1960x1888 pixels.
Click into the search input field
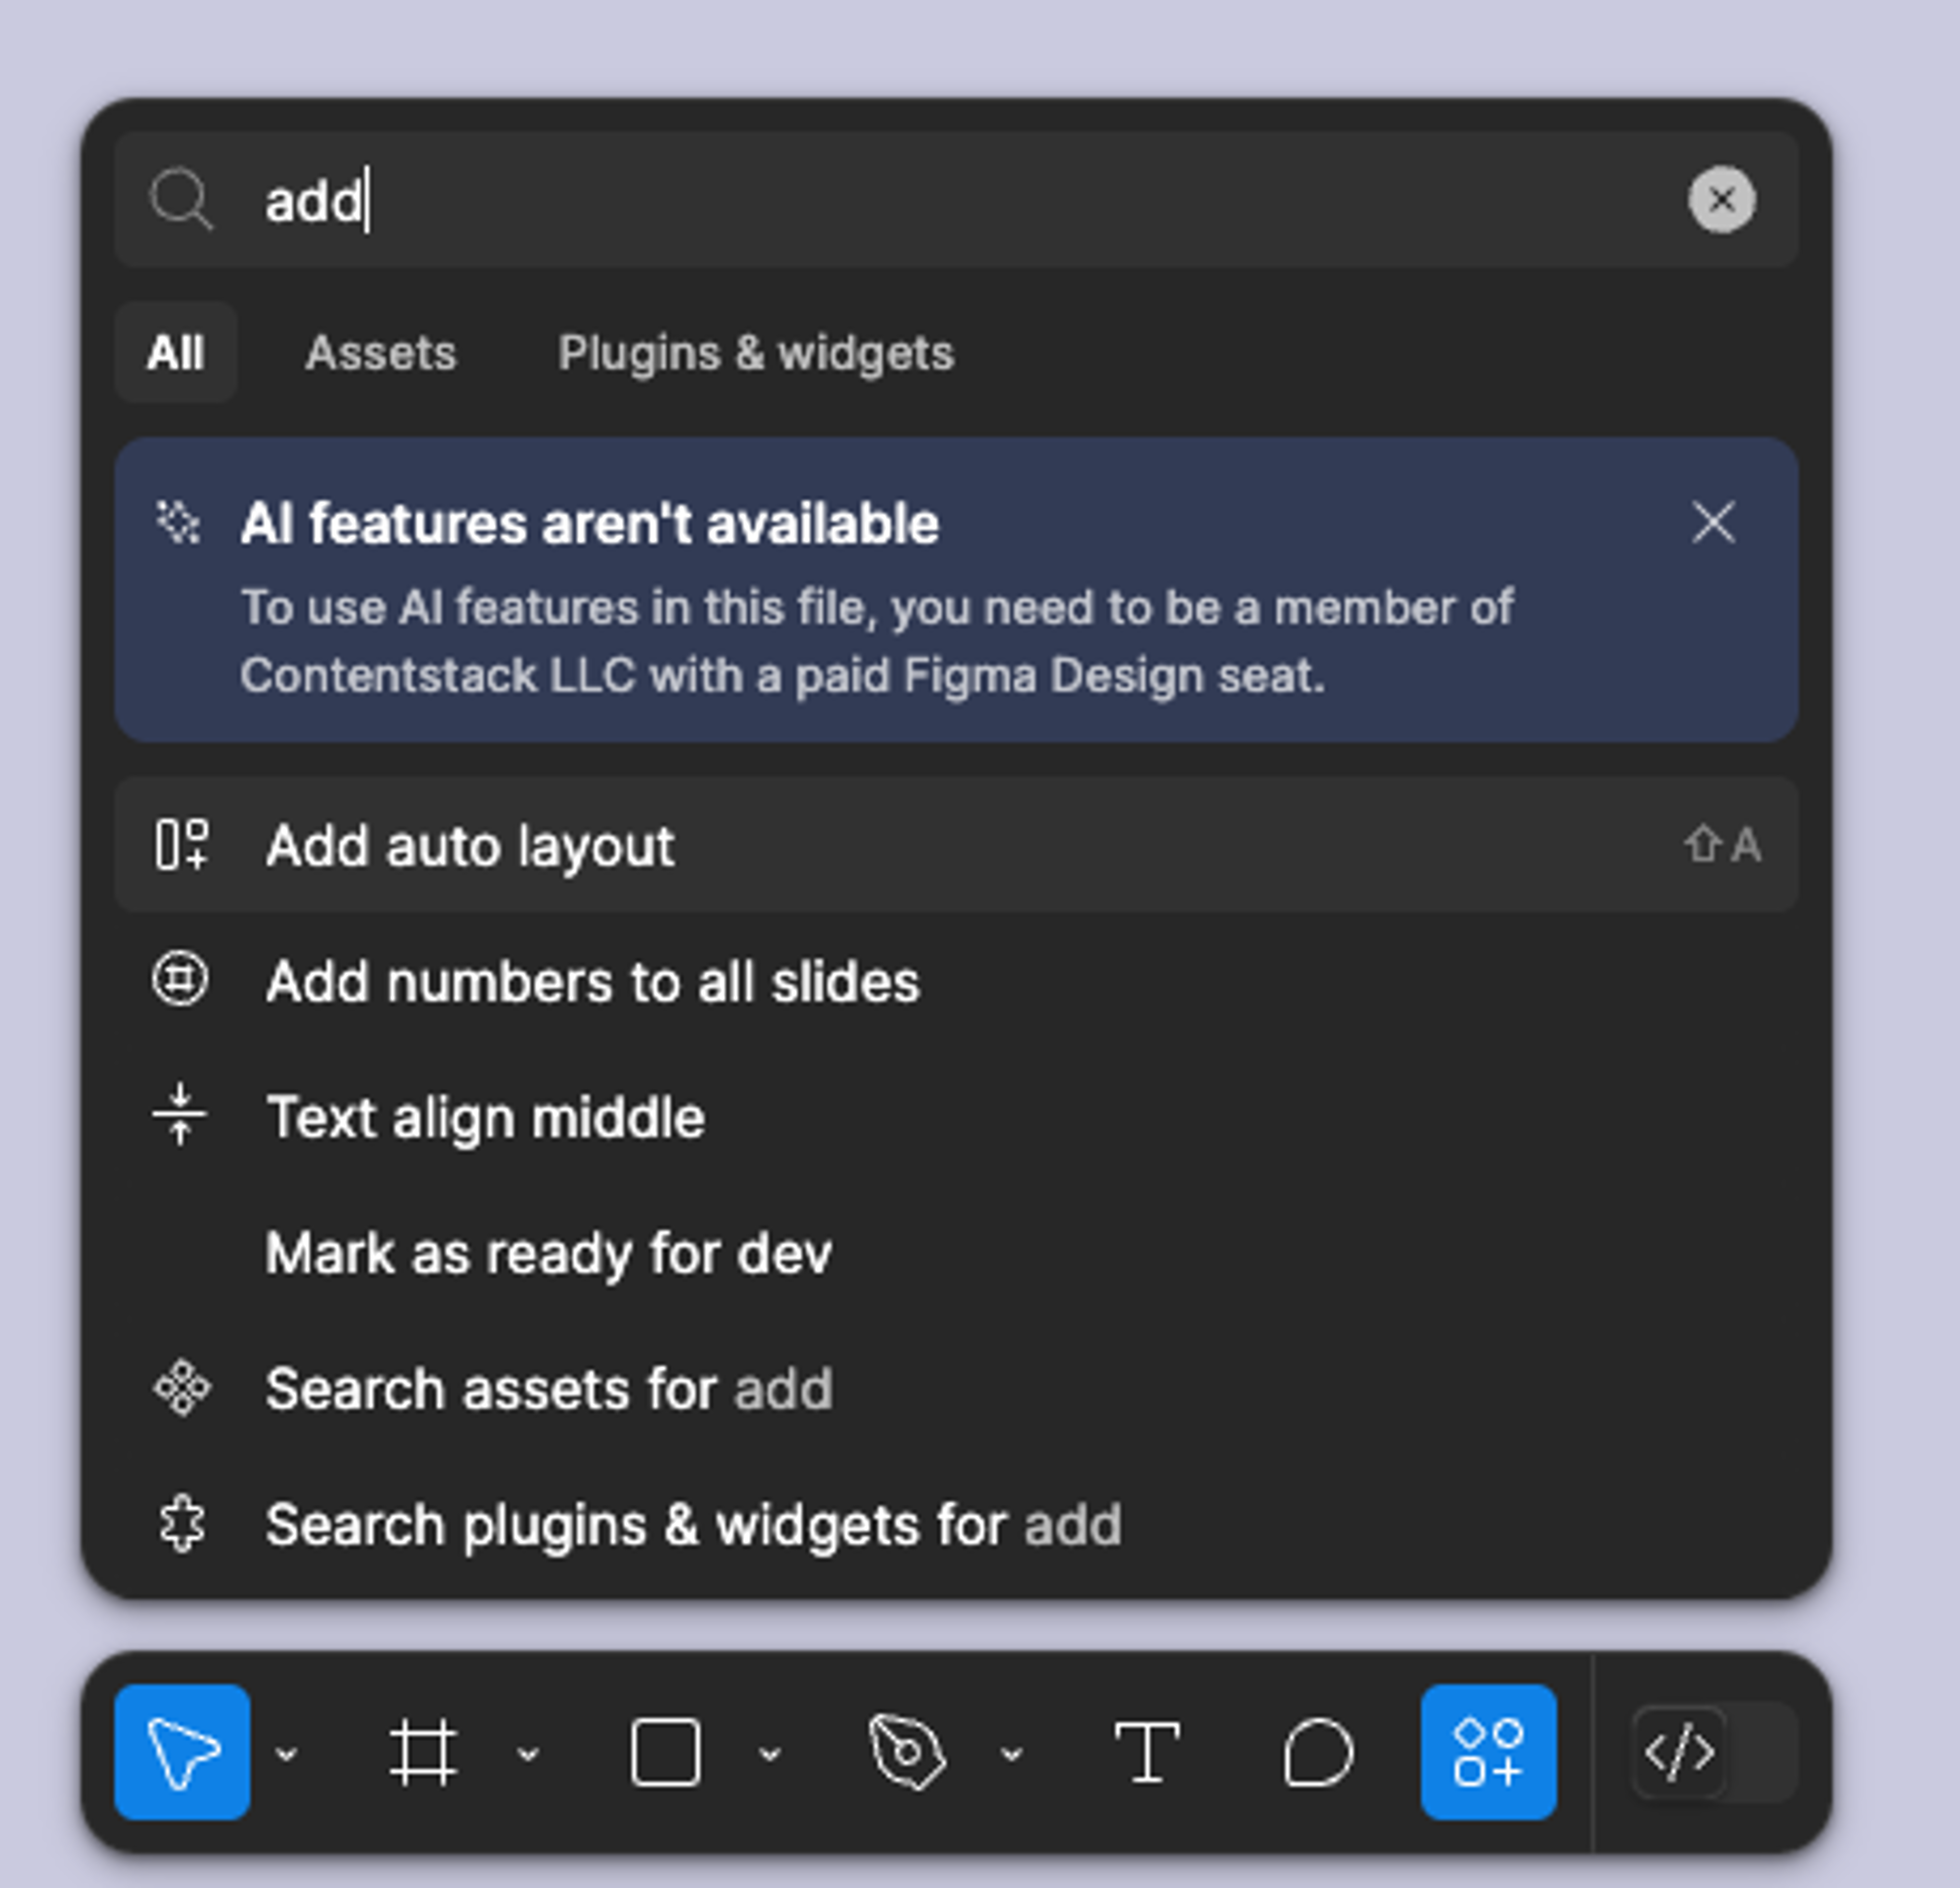pos(956,200)
